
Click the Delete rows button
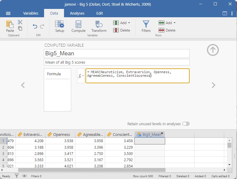pyautogui.click(x=167, y=30)
